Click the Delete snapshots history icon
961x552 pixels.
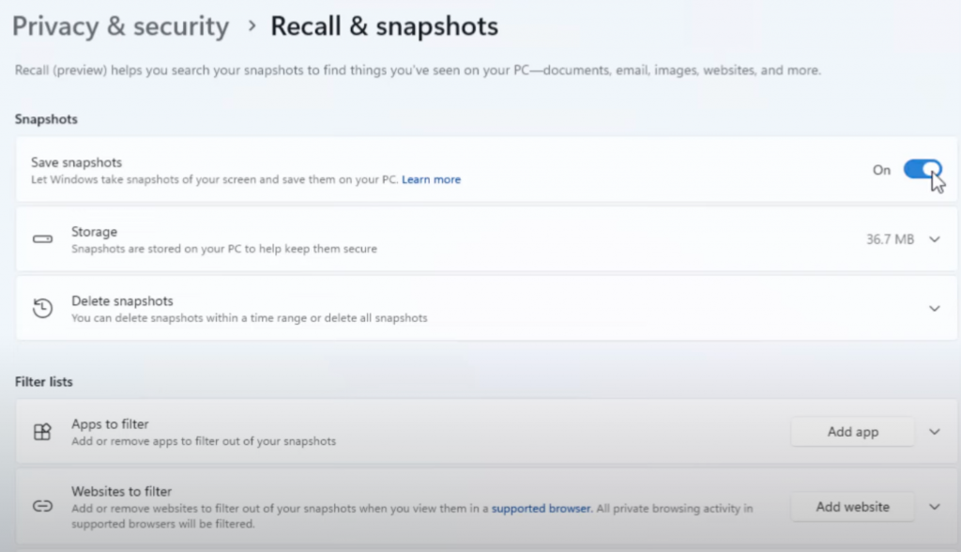42,308
